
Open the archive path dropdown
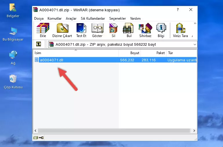(x=195, y=45)
